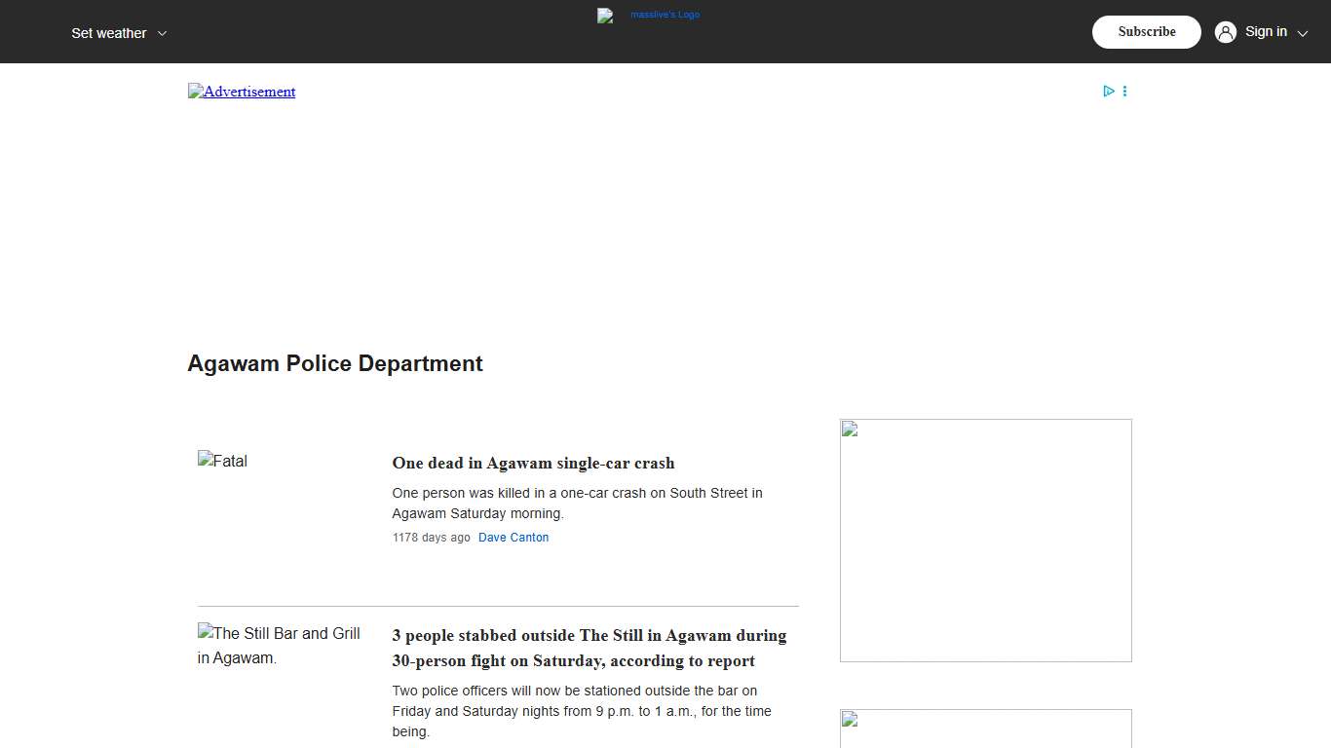1331x748 pixels.
Task: Open the article about stabbing outside The Still
Action: (589, 648)
